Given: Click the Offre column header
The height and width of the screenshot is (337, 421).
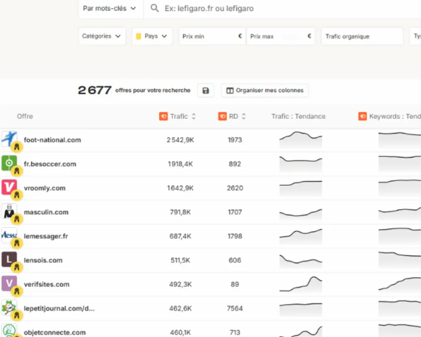Looking at the screenshot, I should click(x=25, y=117).
